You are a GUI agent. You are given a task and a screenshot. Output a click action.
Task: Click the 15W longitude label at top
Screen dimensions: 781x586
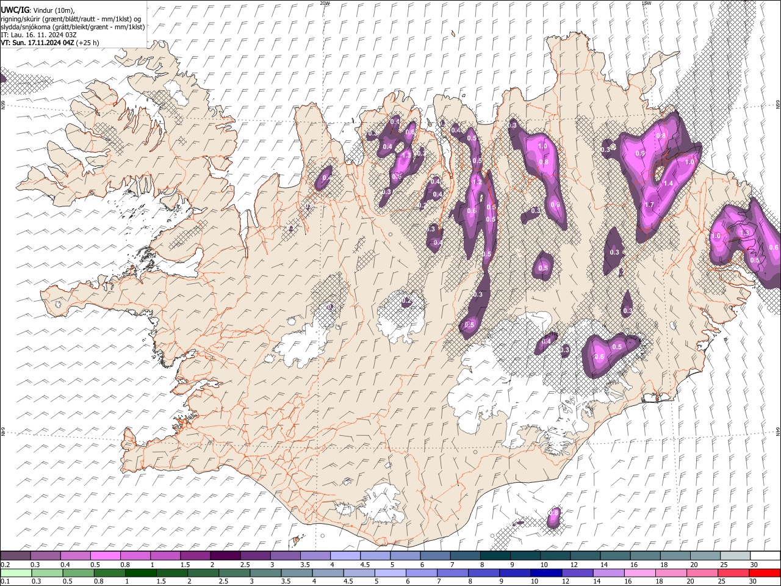click(646, 3)
